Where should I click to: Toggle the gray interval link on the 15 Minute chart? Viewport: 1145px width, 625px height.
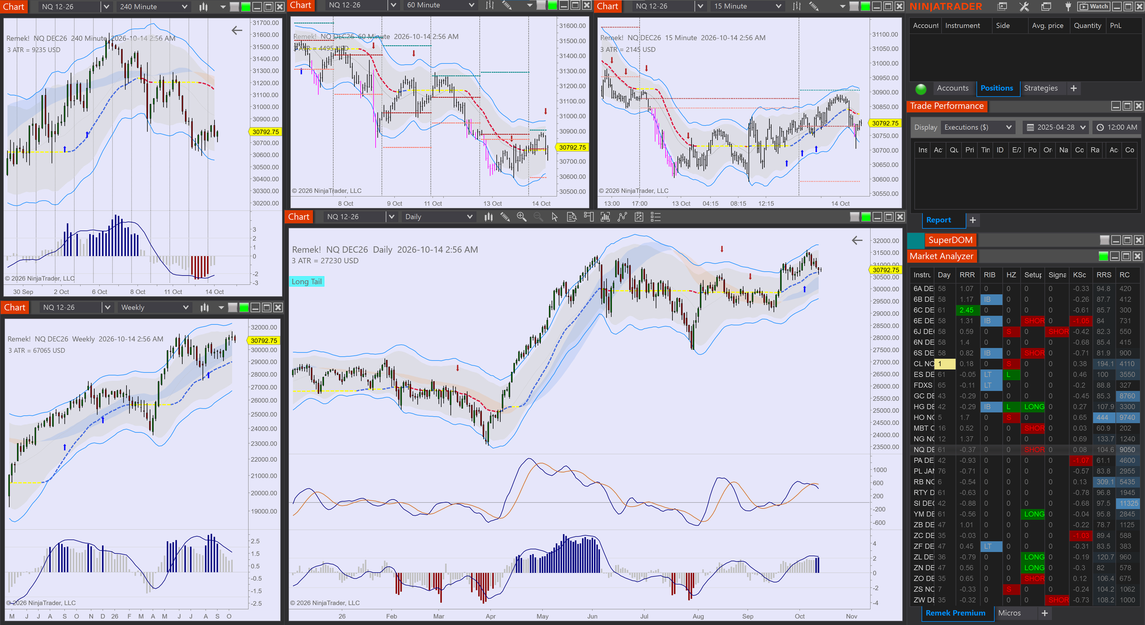coord(854,6)
